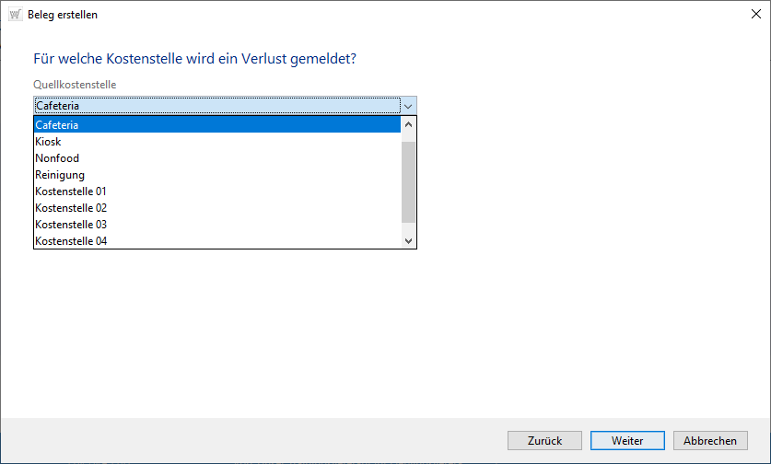Click the Beleg erstellen window icon

pos(15,15)
